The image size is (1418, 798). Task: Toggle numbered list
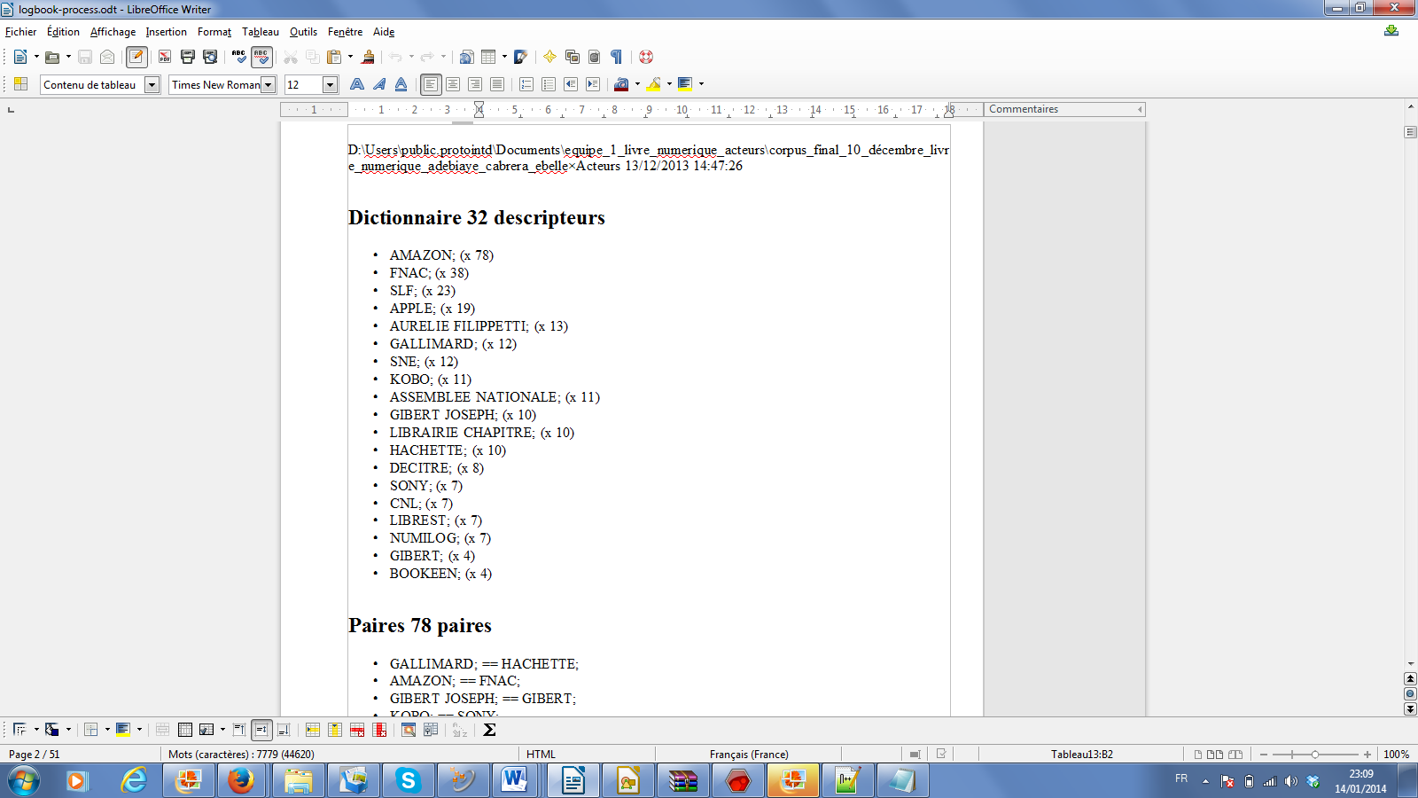(x=526, y=84)
